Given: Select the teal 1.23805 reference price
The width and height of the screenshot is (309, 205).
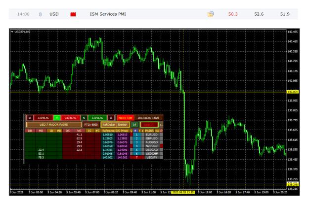Looking at the screenshot, I should coord(108,138).
